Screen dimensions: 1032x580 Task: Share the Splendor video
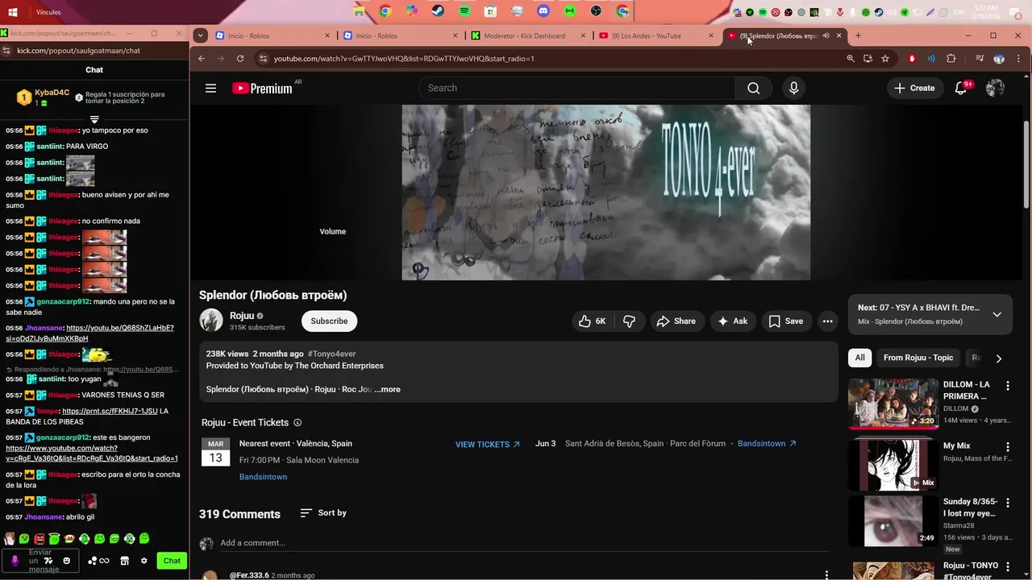(676, 321)
